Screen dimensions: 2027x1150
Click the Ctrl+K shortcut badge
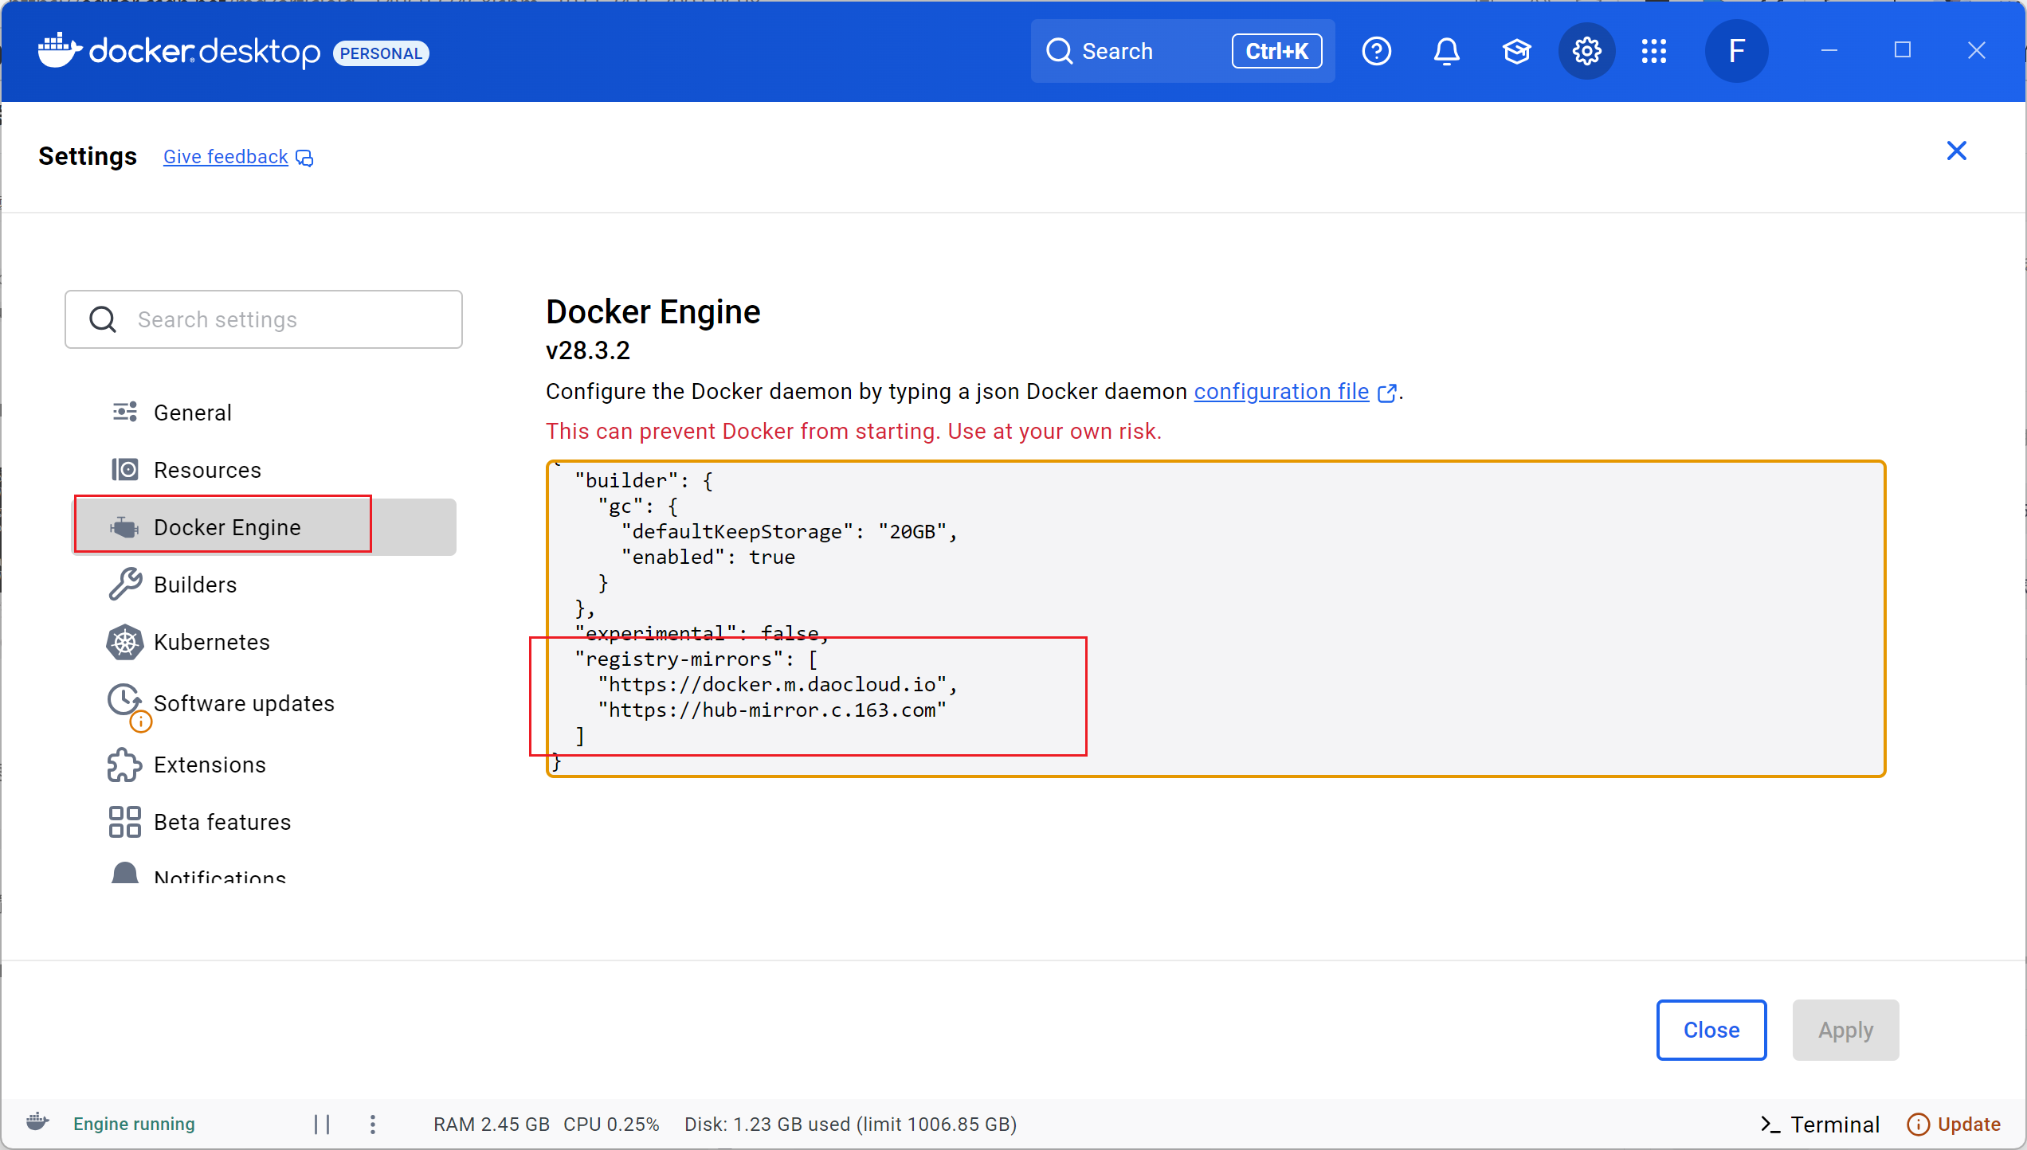(x=1276, y=51)
